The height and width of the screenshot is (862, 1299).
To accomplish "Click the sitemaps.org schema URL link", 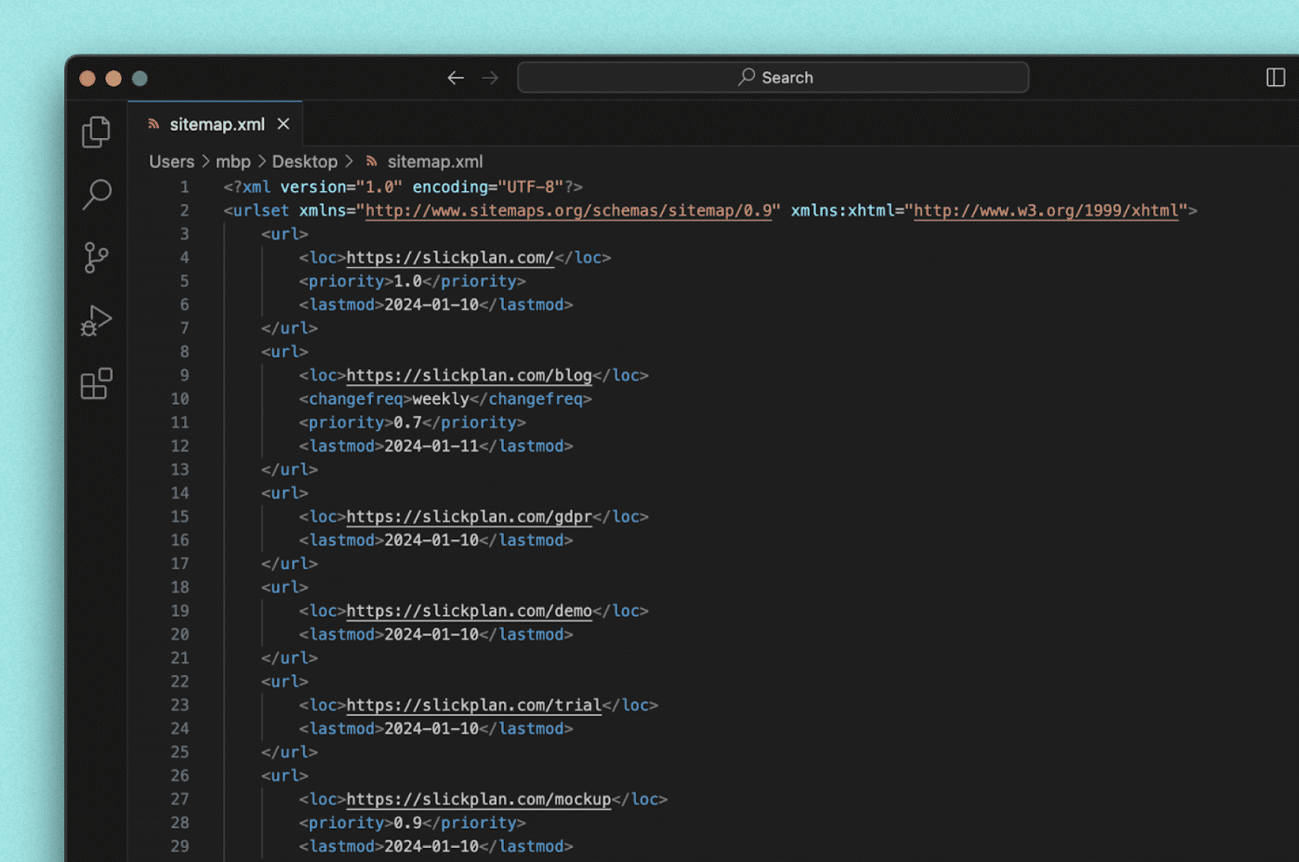I will point(568,210).
